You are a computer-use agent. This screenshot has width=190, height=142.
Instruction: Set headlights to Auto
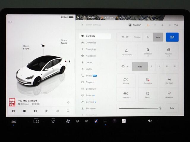(x=158, y=37)
